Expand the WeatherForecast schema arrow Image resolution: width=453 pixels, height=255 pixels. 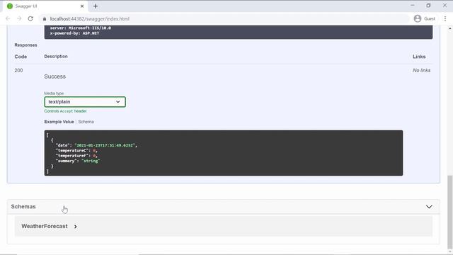tap(76, 227)
